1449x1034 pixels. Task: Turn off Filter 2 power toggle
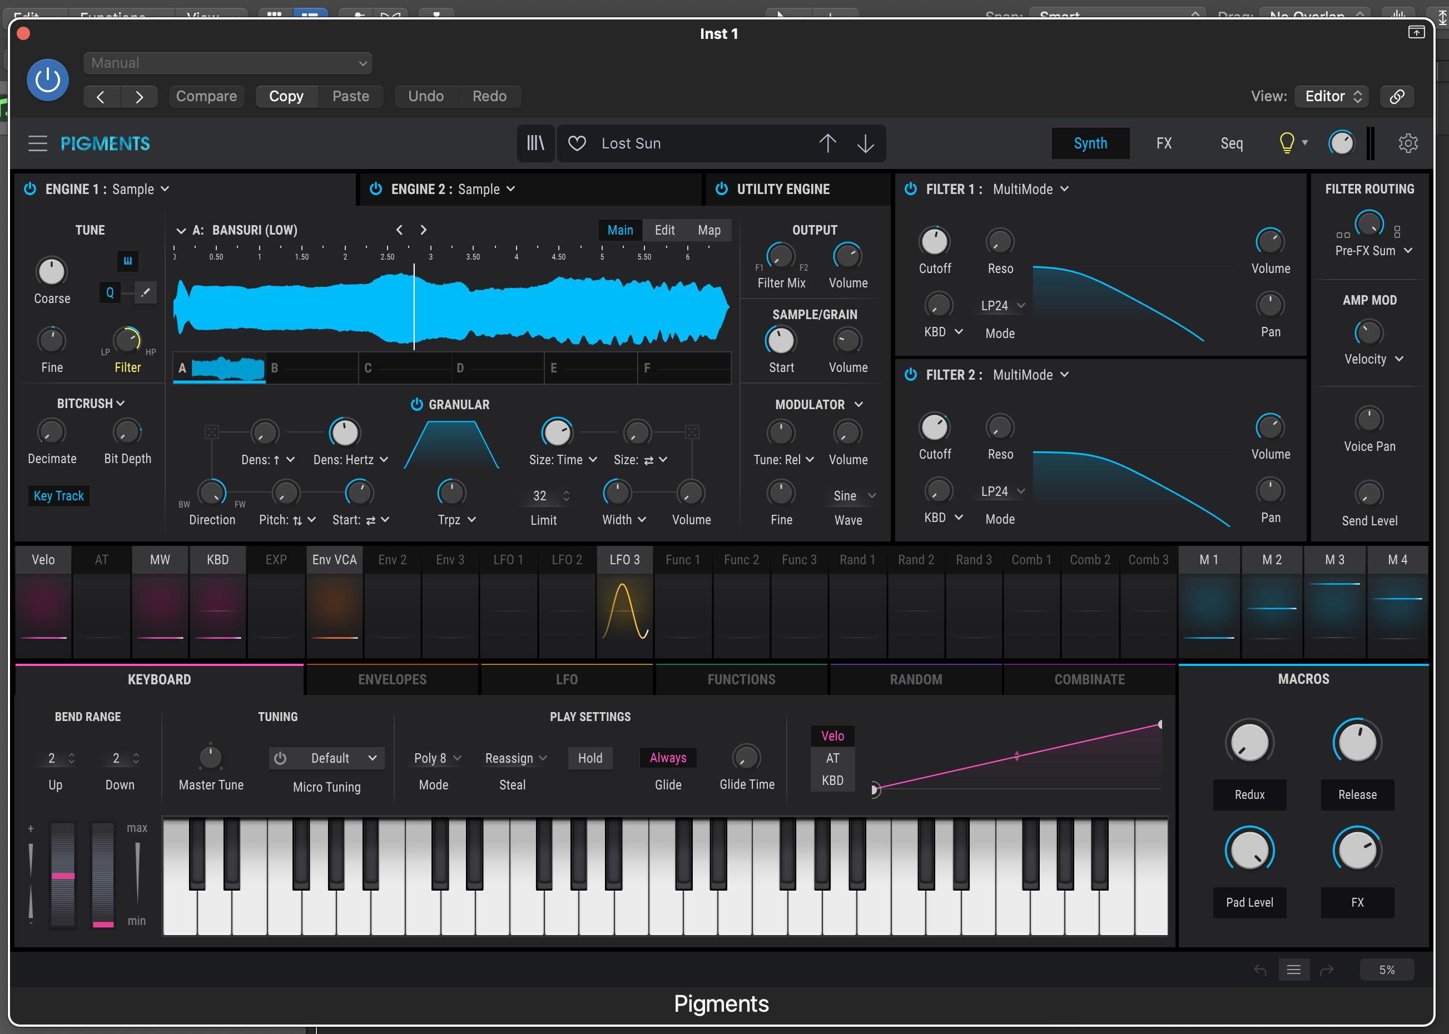point(911,374)
